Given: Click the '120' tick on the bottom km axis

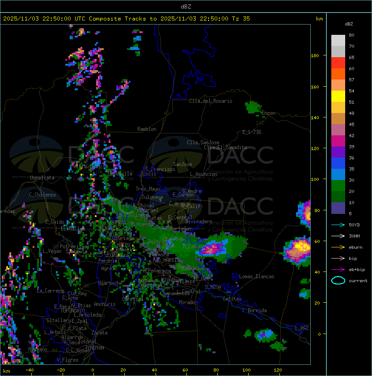Looking at the screenshot, I should (x=278, y=370).
